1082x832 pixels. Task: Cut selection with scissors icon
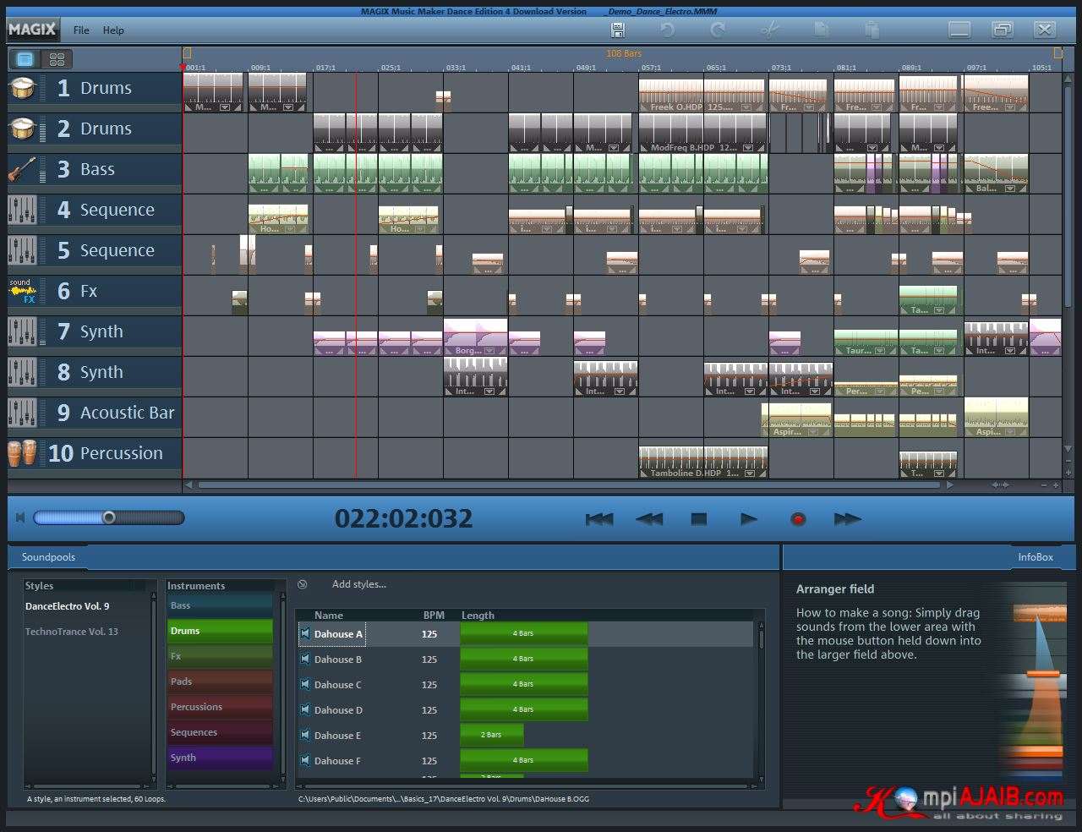(x=769, y=30)
